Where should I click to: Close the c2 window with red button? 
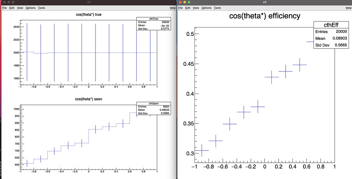click(181, 2)
